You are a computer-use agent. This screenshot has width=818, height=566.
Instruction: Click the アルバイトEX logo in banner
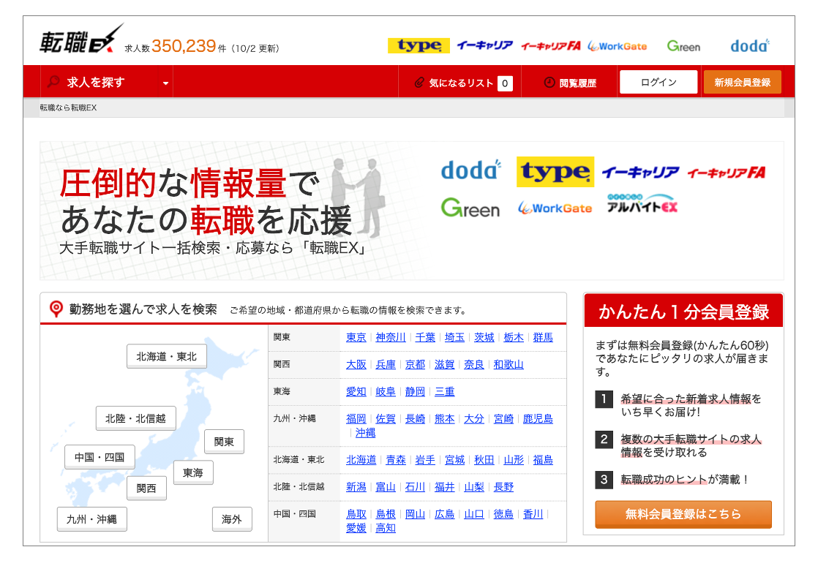[x=642, y=204]
